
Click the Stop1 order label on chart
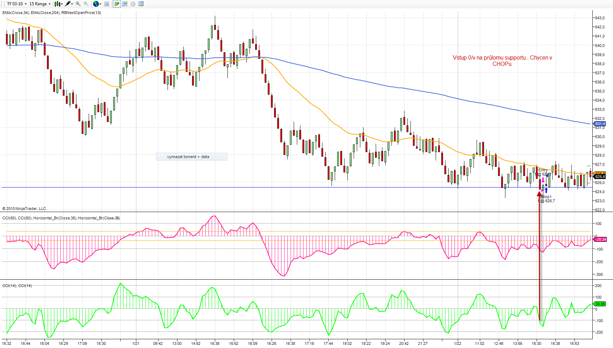[x=546, y=197]
